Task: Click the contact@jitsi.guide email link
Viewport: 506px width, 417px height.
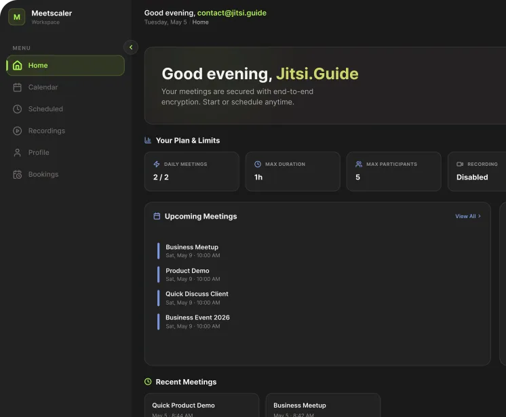Action: (232, 13)
